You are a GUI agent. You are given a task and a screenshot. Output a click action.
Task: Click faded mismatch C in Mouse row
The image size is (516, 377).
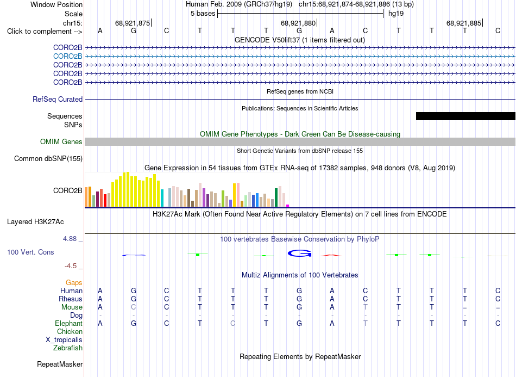[x=133, y=307]
